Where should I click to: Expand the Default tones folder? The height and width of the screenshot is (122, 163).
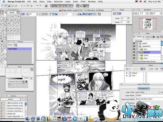click(x=127, y=73)
